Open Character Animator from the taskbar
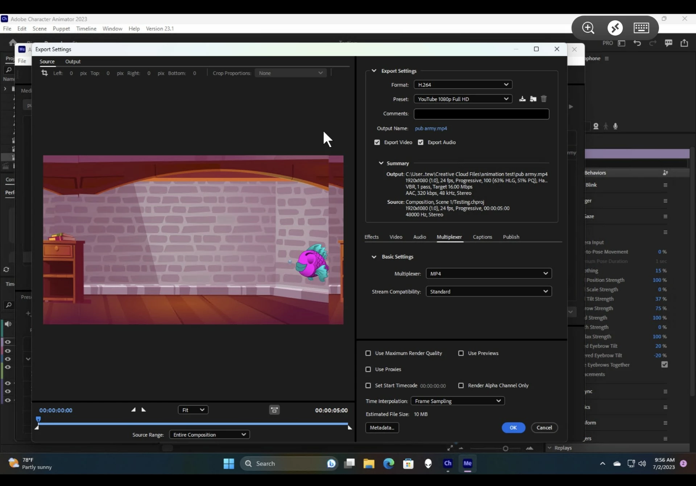This screenshot has width=696, height=486. 448,463
